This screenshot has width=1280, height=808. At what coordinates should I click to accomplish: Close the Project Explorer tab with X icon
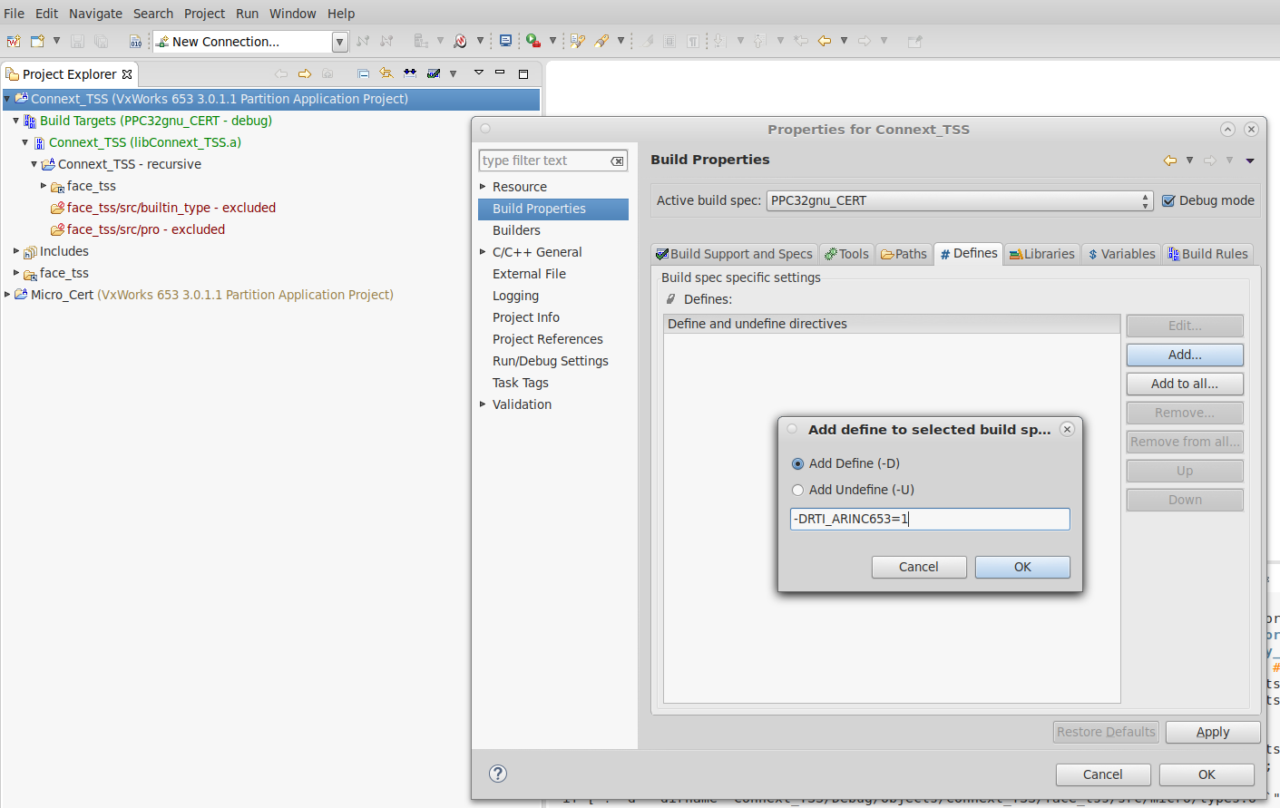[127, 74]
